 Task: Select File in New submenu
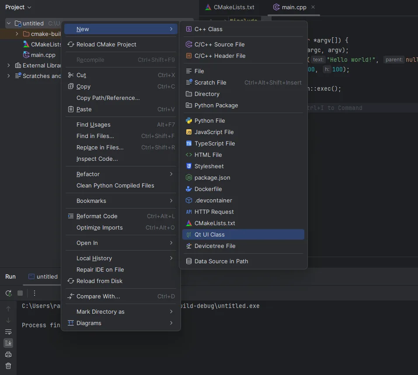pos(243,71)
